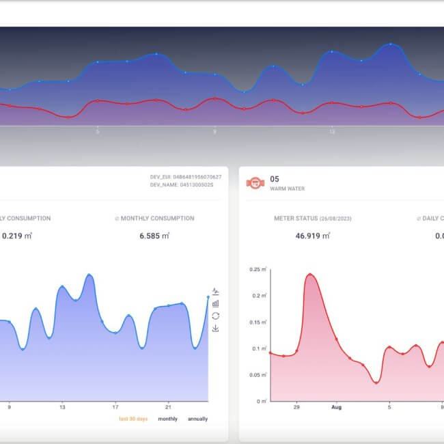
Task: Click the DEV_NAME identifier text
Action: click(x=182, y=184)
